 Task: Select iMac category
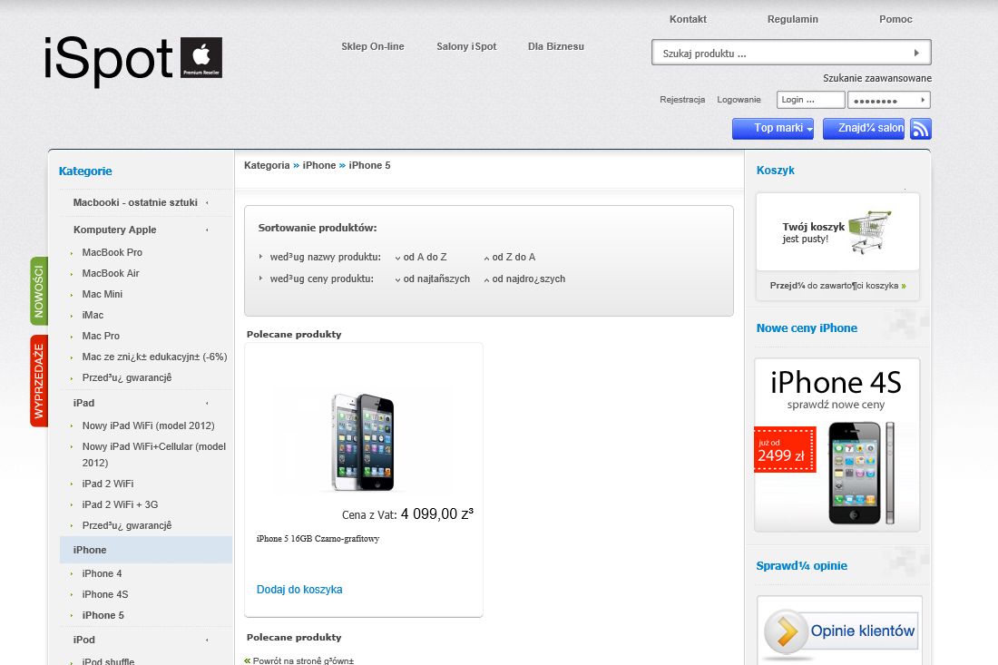[93, 316]
